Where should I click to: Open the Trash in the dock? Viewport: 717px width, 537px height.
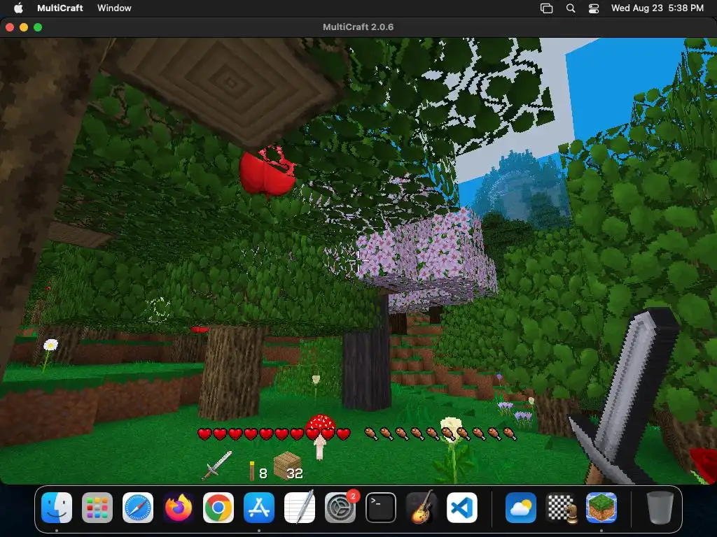660,508
